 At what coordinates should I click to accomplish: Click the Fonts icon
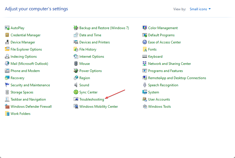click(145, 49)
